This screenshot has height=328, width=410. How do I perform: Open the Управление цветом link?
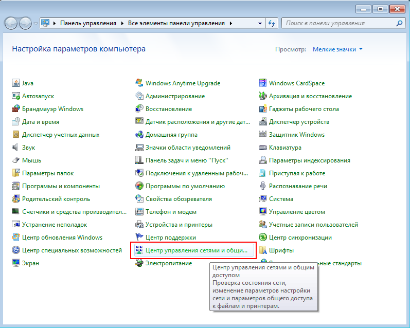[x=297, y=211]
